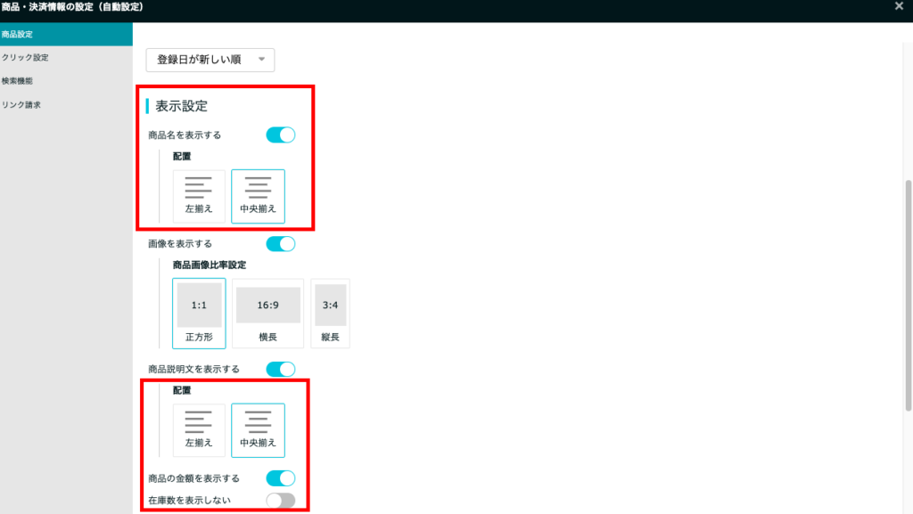Toggle the 商品の金額を表示する switch
913x514 pixels.
pyautogui.click(x=280, y=478)
